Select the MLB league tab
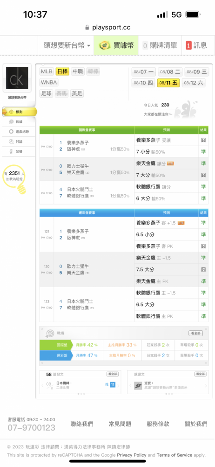215x467 pixels. pos(47,71)
